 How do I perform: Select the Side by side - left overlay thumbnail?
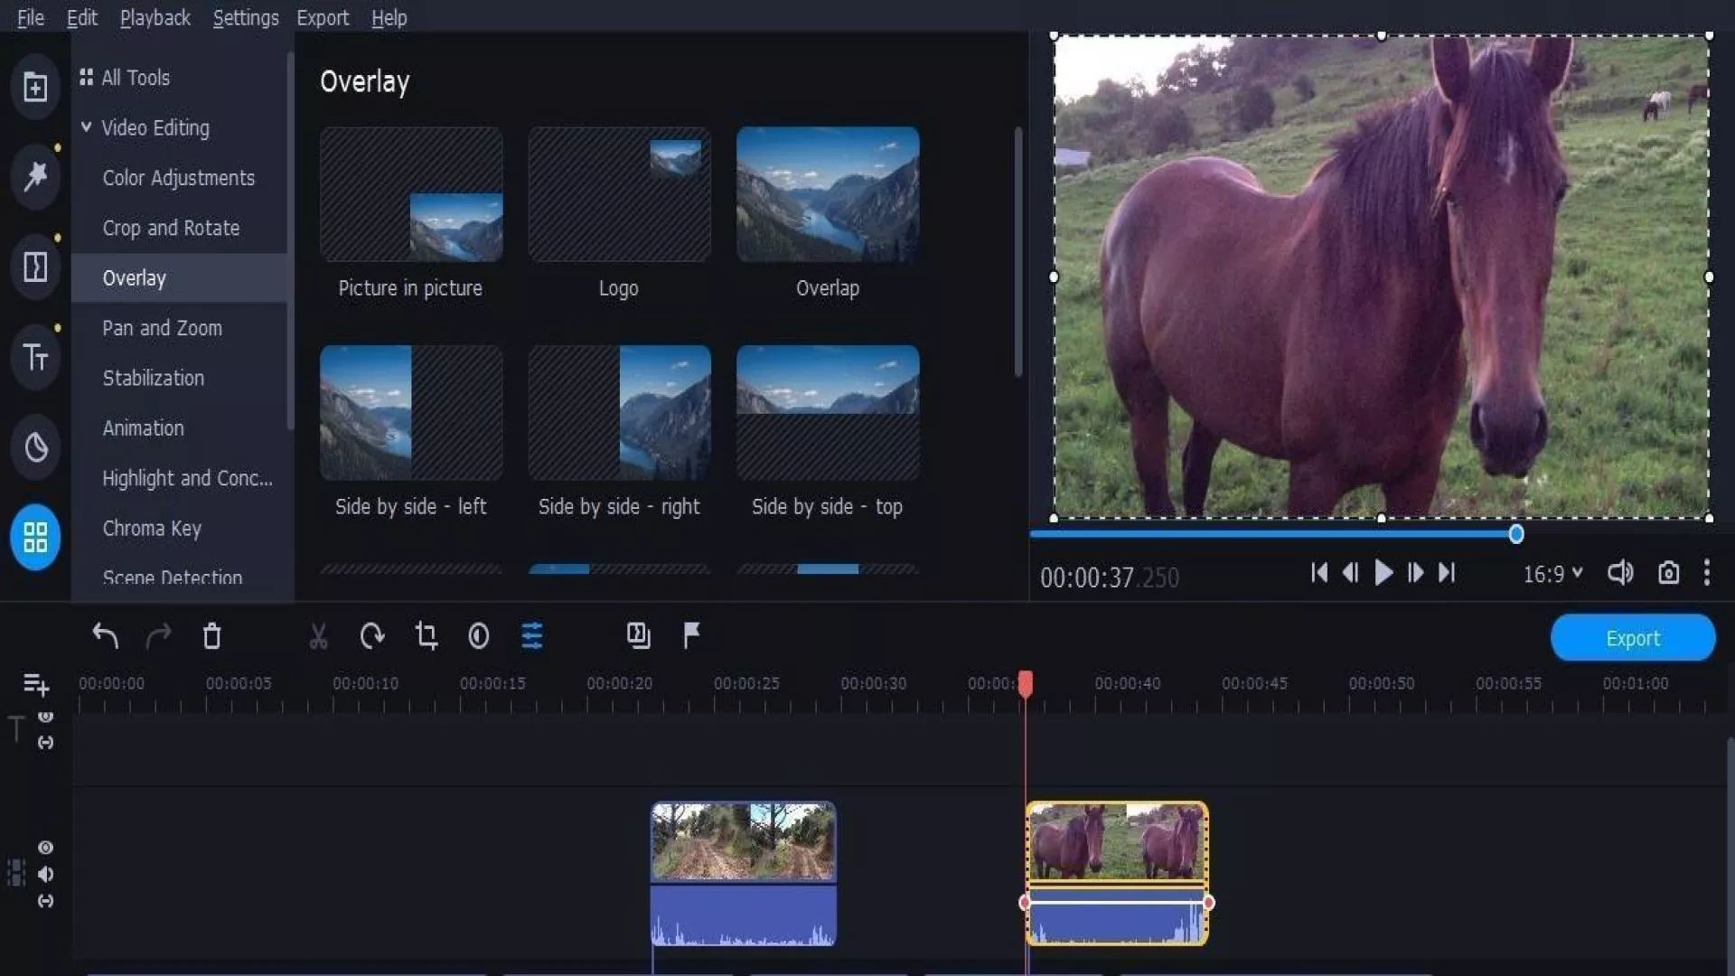coord(410,412)
